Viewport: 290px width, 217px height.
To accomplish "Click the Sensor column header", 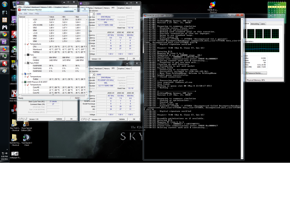I will pyautogui.click(x=33, y=17).
